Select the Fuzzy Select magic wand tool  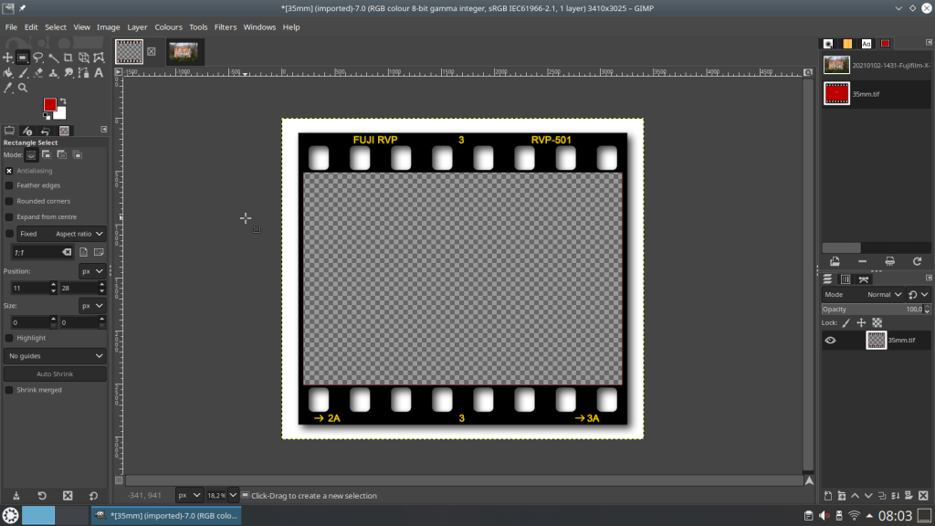click(53, 58)
